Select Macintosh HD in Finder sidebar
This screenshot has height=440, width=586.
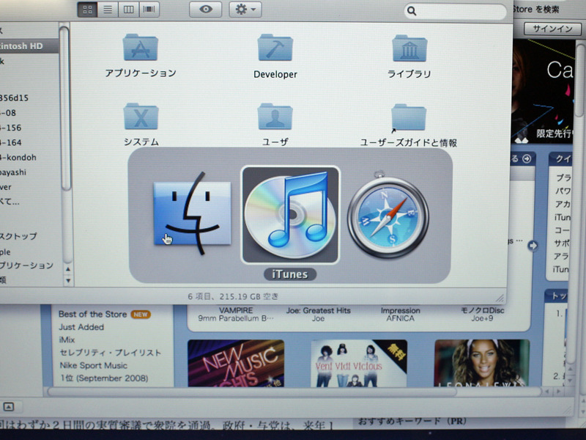click(x=29, y=46)
